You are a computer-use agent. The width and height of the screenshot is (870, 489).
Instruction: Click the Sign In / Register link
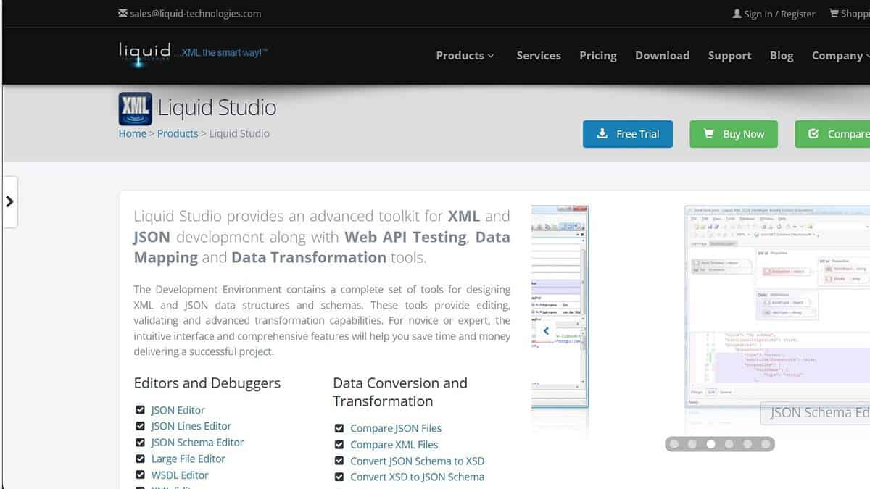[779, 14]
